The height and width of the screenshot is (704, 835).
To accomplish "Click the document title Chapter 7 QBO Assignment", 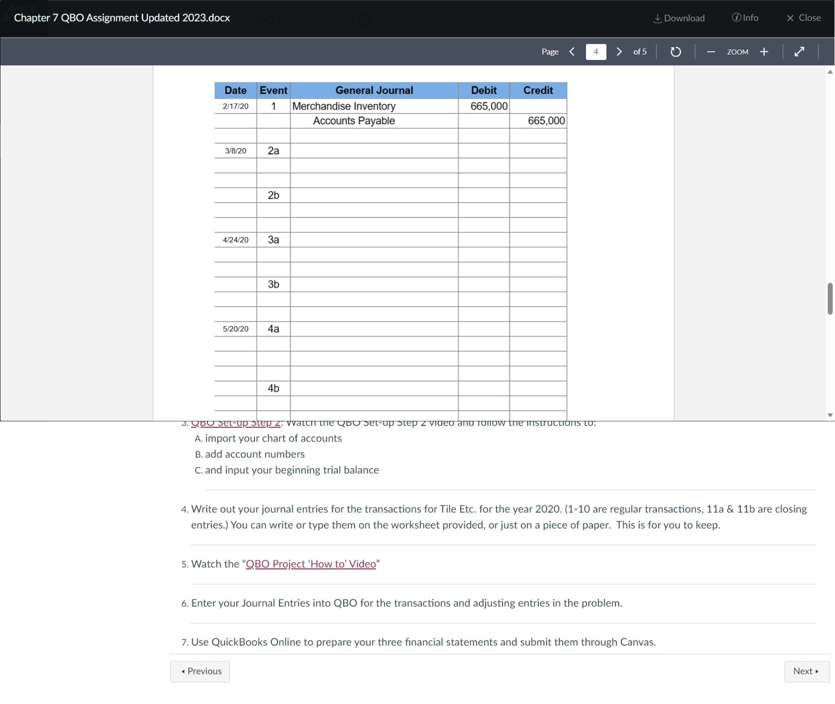I will [121, 18].
